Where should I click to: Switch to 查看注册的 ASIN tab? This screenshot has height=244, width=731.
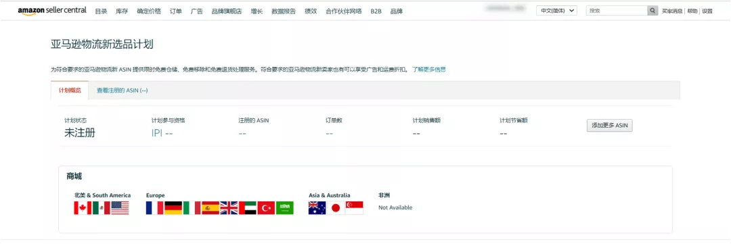tap(122, 91)
